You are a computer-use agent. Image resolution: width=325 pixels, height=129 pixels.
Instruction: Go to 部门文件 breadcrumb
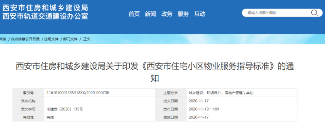70,39
